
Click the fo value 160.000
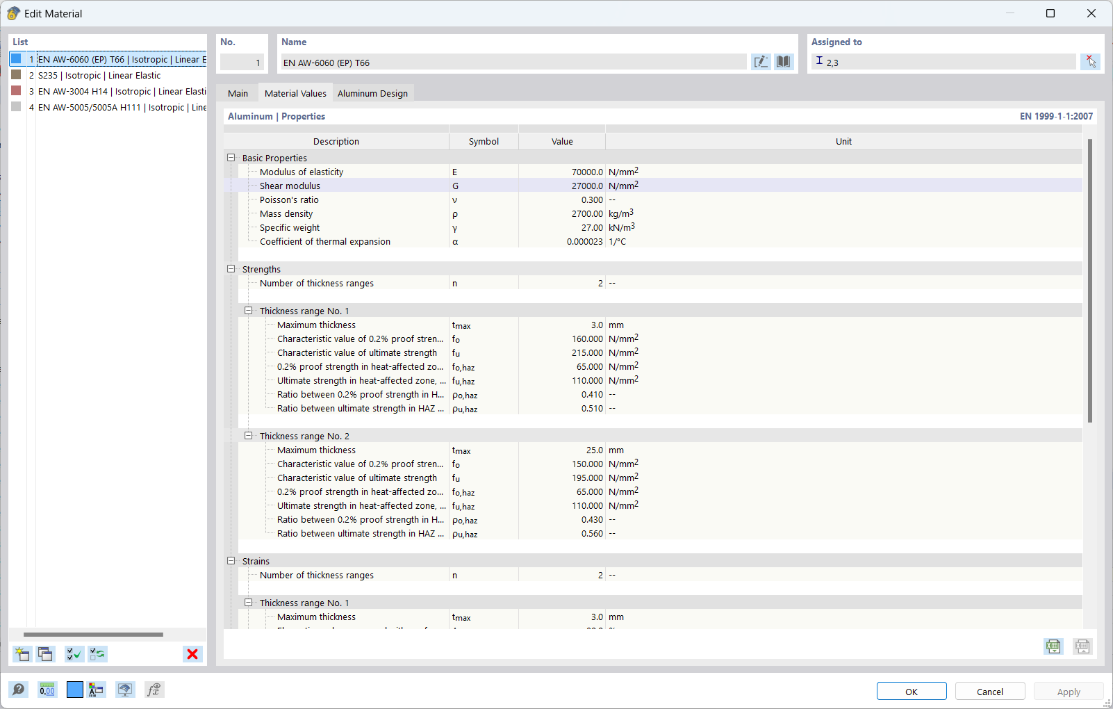[x=561, y=339]
